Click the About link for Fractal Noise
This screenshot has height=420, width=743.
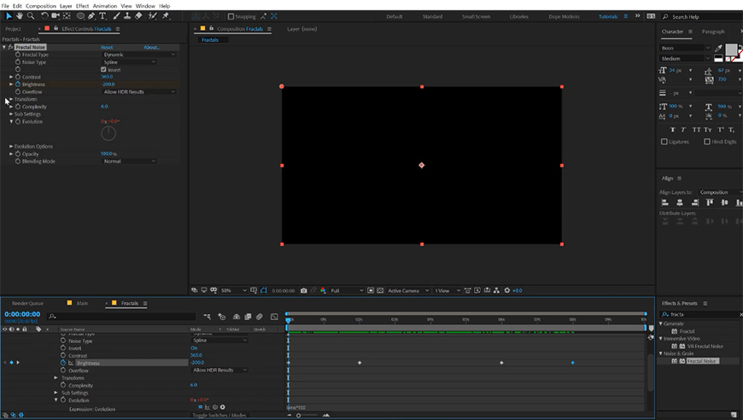pos(151,47)
